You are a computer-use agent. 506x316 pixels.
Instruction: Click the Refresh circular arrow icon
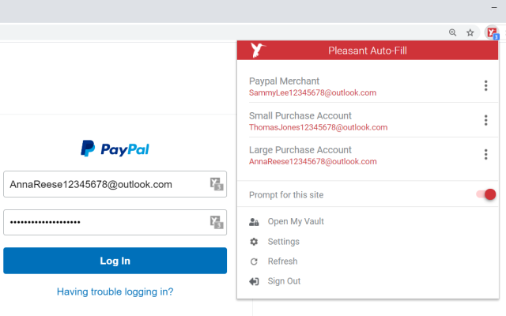click(x=254, y=261)
